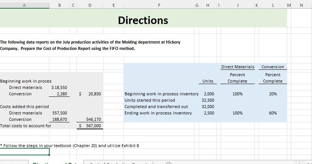Select column C header
Viewport: 312px width, 164px height.
pyautogui.click(x=73, y=6)
